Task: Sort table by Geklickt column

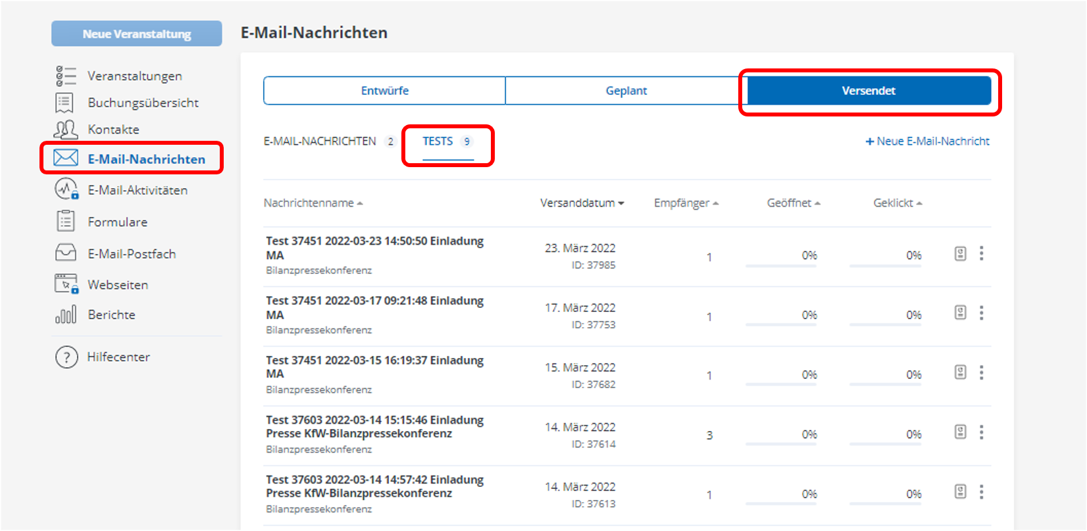Action: point(897,203)
